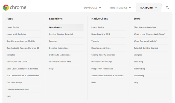Screen dimensions: 175x103
Task: Expand the MULTI-DEVICE dropdown chevron
Action: click(x=130, y=8)
